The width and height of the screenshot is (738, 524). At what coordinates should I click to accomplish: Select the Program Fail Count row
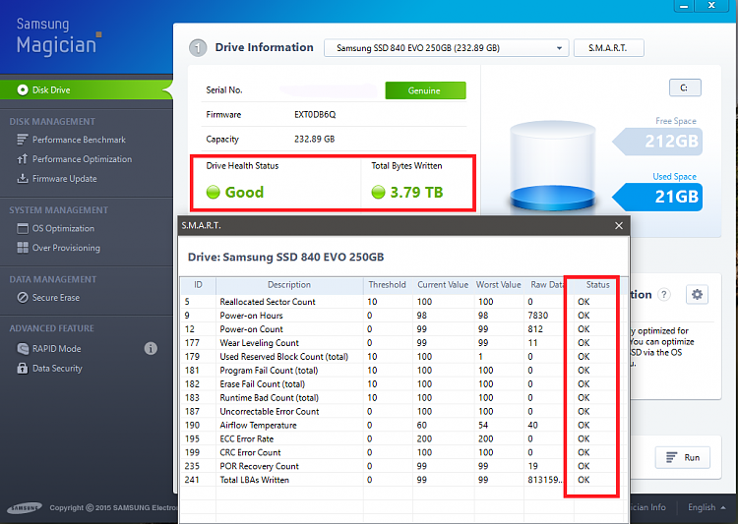pos(403,371)
